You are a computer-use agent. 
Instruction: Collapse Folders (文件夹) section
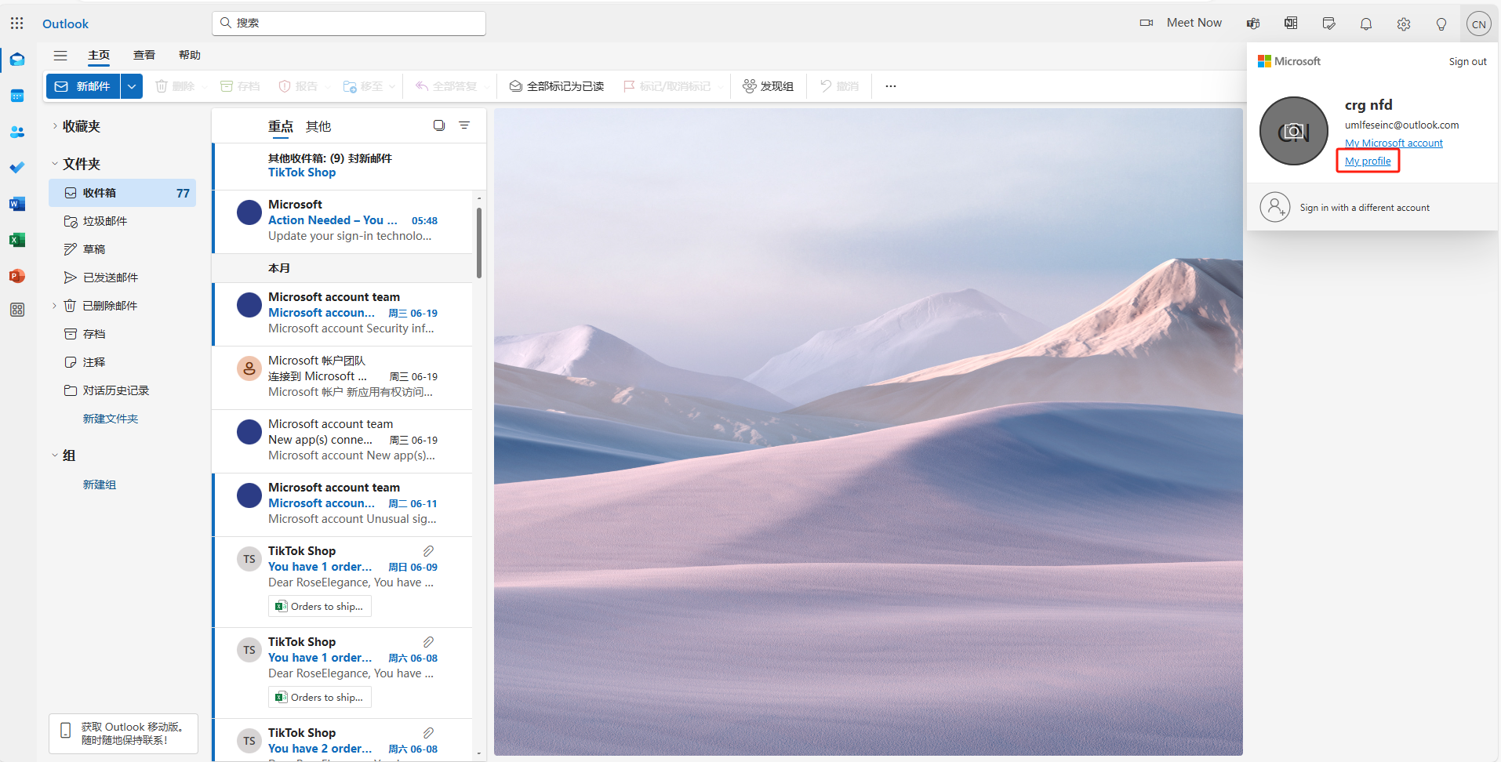click(x=54, y=164)
